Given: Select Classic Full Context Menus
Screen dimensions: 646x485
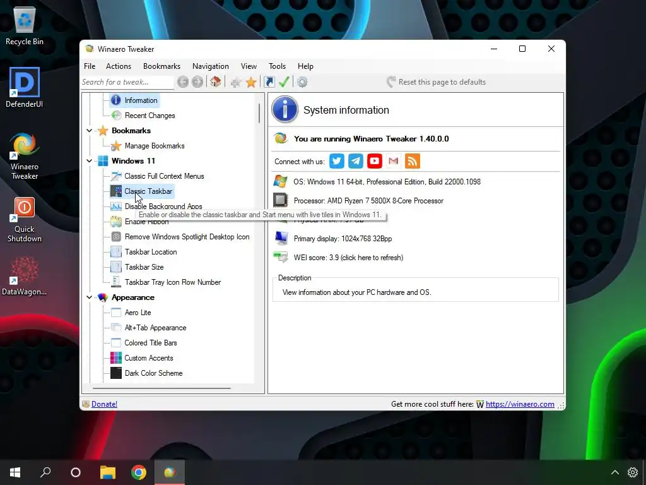Looking at the screenshot, I should (164, 176).
